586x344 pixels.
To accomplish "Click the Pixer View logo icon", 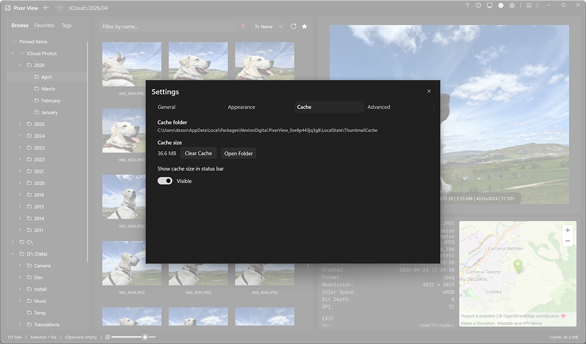I will (7, 7).
